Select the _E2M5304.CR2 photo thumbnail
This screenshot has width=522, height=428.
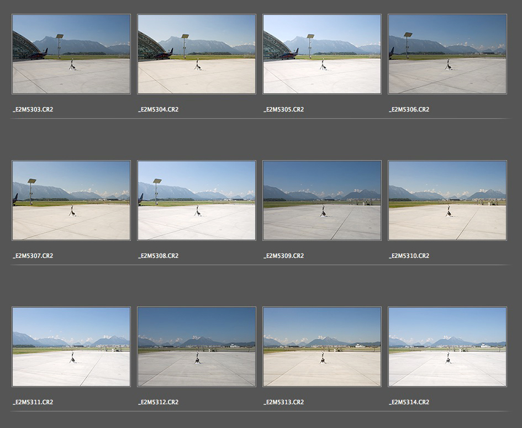tap(197, 54)
